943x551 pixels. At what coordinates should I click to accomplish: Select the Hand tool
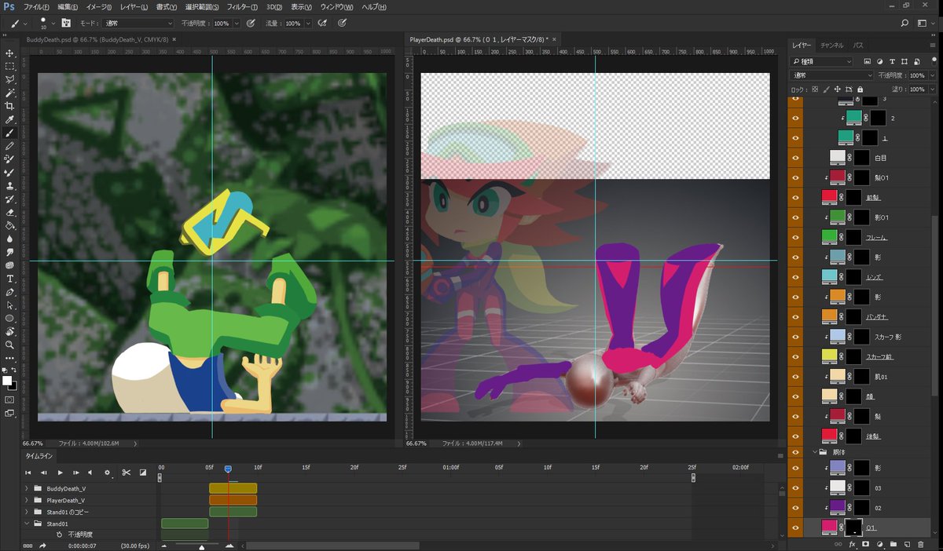click(10, 331)
